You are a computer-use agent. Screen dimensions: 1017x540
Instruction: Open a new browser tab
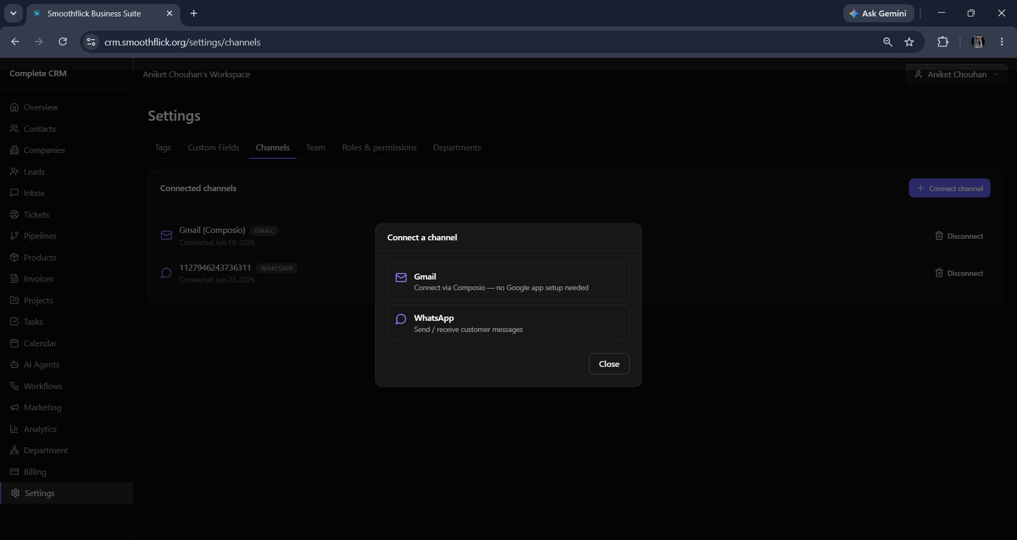pos(194,13)
